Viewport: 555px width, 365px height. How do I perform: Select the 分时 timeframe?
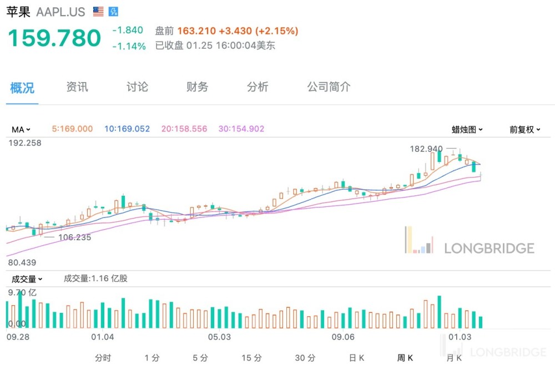click(103, 358)
